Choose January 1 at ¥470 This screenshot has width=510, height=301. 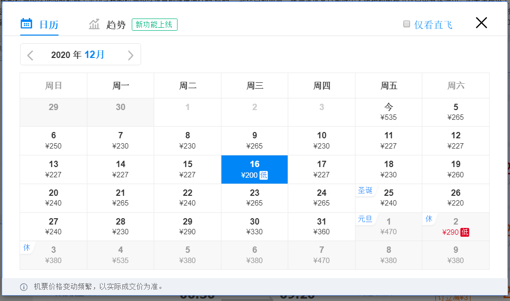tap(389, 226)
